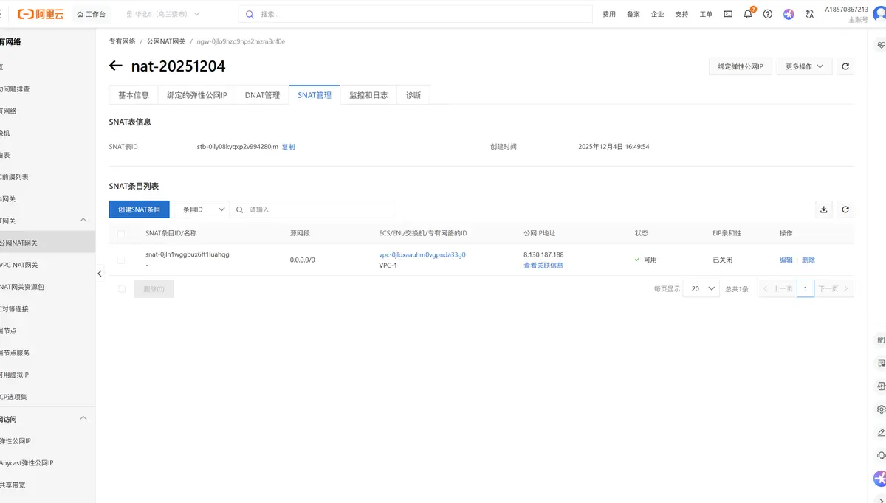Screen dimensions: 886x503
Task: Open the 工作台 home workbench
Action: coord(91,14)
